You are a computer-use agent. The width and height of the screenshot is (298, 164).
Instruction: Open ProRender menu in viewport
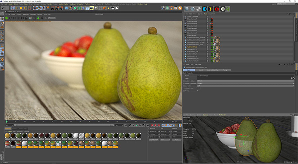(222, 115)
